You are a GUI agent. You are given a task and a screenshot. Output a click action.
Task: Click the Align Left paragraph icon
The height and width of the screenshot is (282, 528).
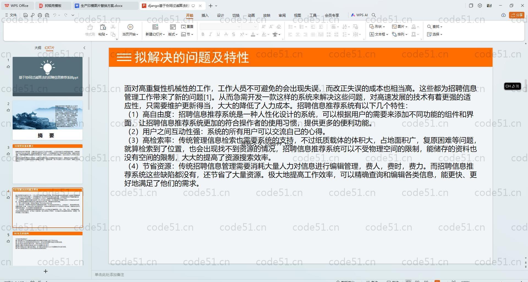pyautogui.click(x=290, y=34)
